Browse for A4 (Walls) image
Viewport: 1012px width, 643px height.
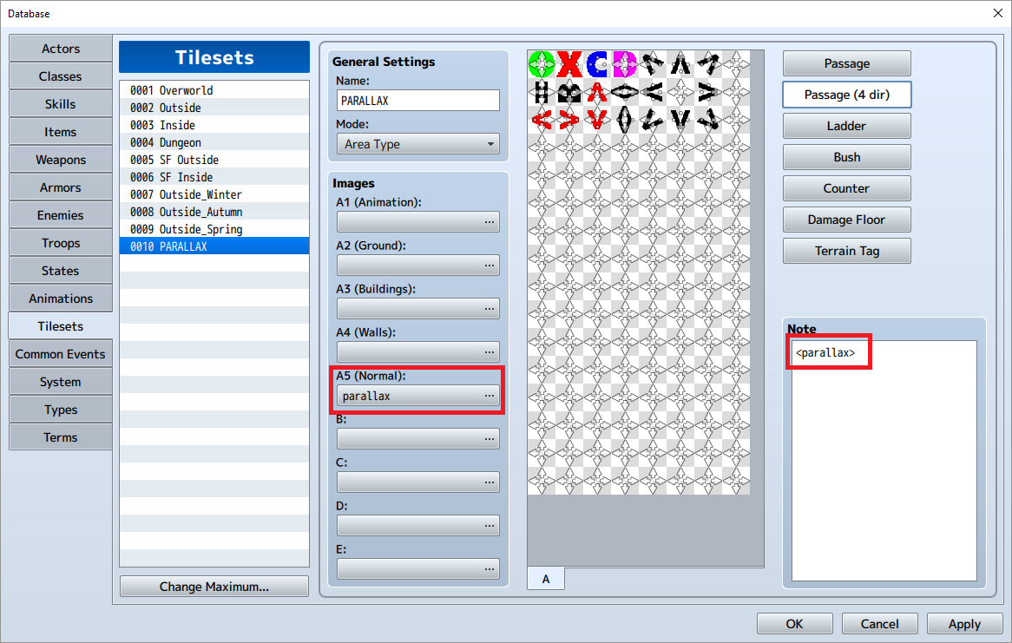click(417, 351)
